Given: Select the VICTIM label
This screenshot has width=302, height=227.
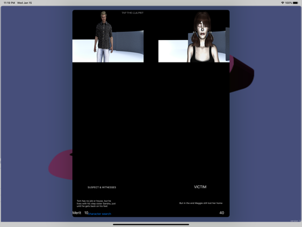Looking at the screenshot, I should click(x=200, y=187).
